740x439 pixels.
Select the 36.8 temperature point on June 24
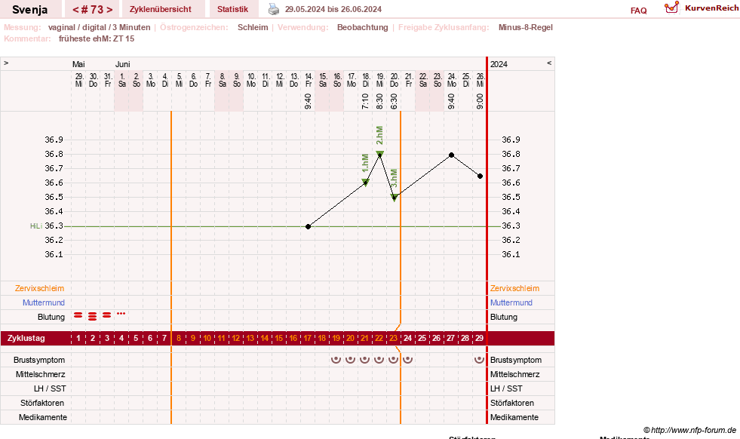tap(452, 155)
